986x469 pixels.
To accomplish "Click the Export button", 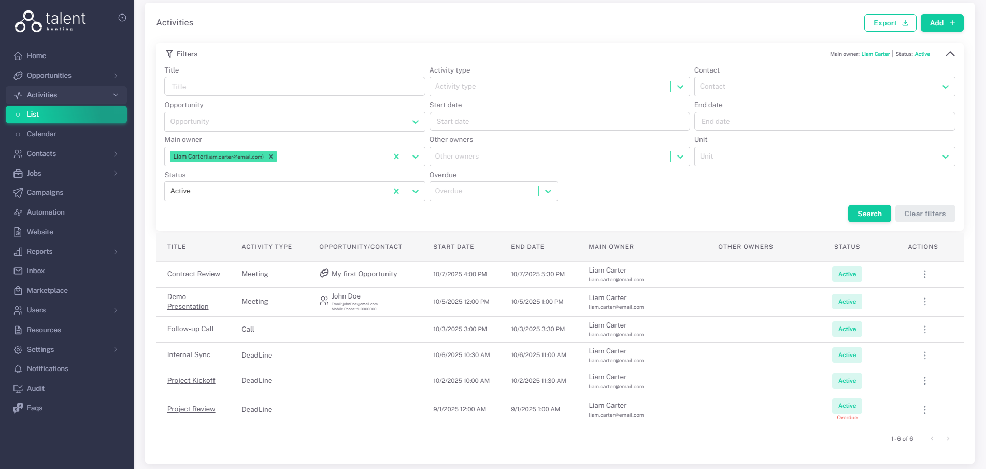I will 890,23.
